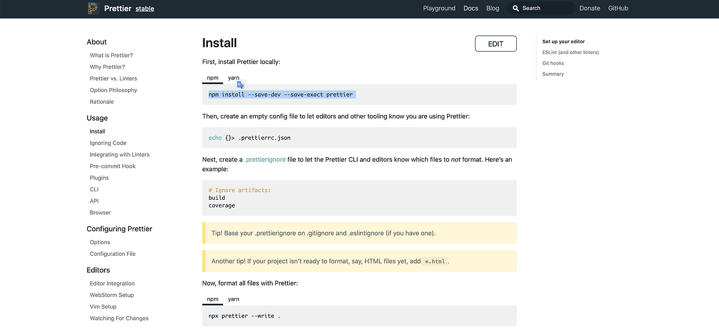719x331 pixels.
Task: Click the Prettier logo icon
Action: tap(93, 8)
